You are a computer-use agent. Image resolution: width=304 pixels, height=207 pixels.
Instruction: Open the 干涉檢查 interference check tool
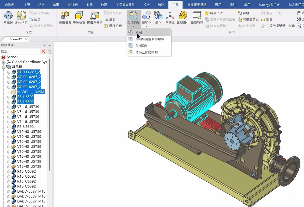click(x=79, y=17)
